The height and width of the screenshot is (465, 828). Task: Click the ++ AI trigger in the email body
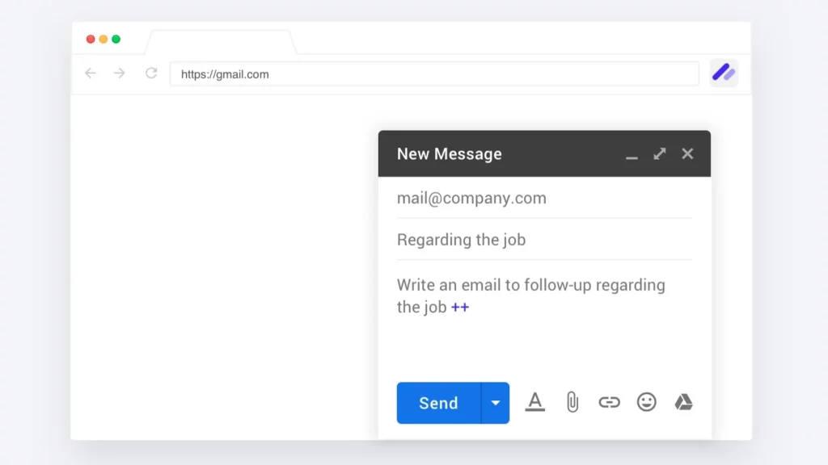click(x=459, y=308)
